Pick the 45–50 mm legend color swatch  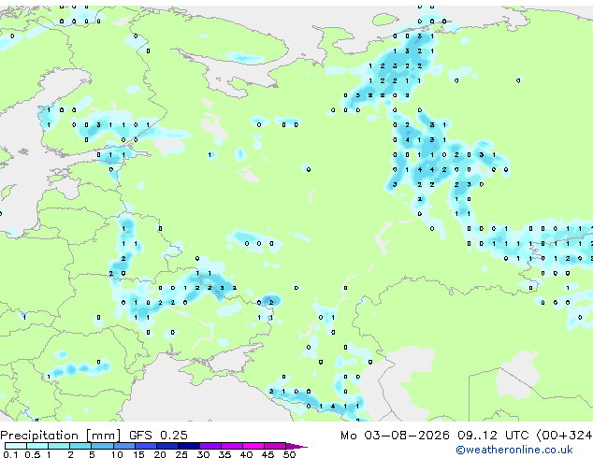pos(275,446)
